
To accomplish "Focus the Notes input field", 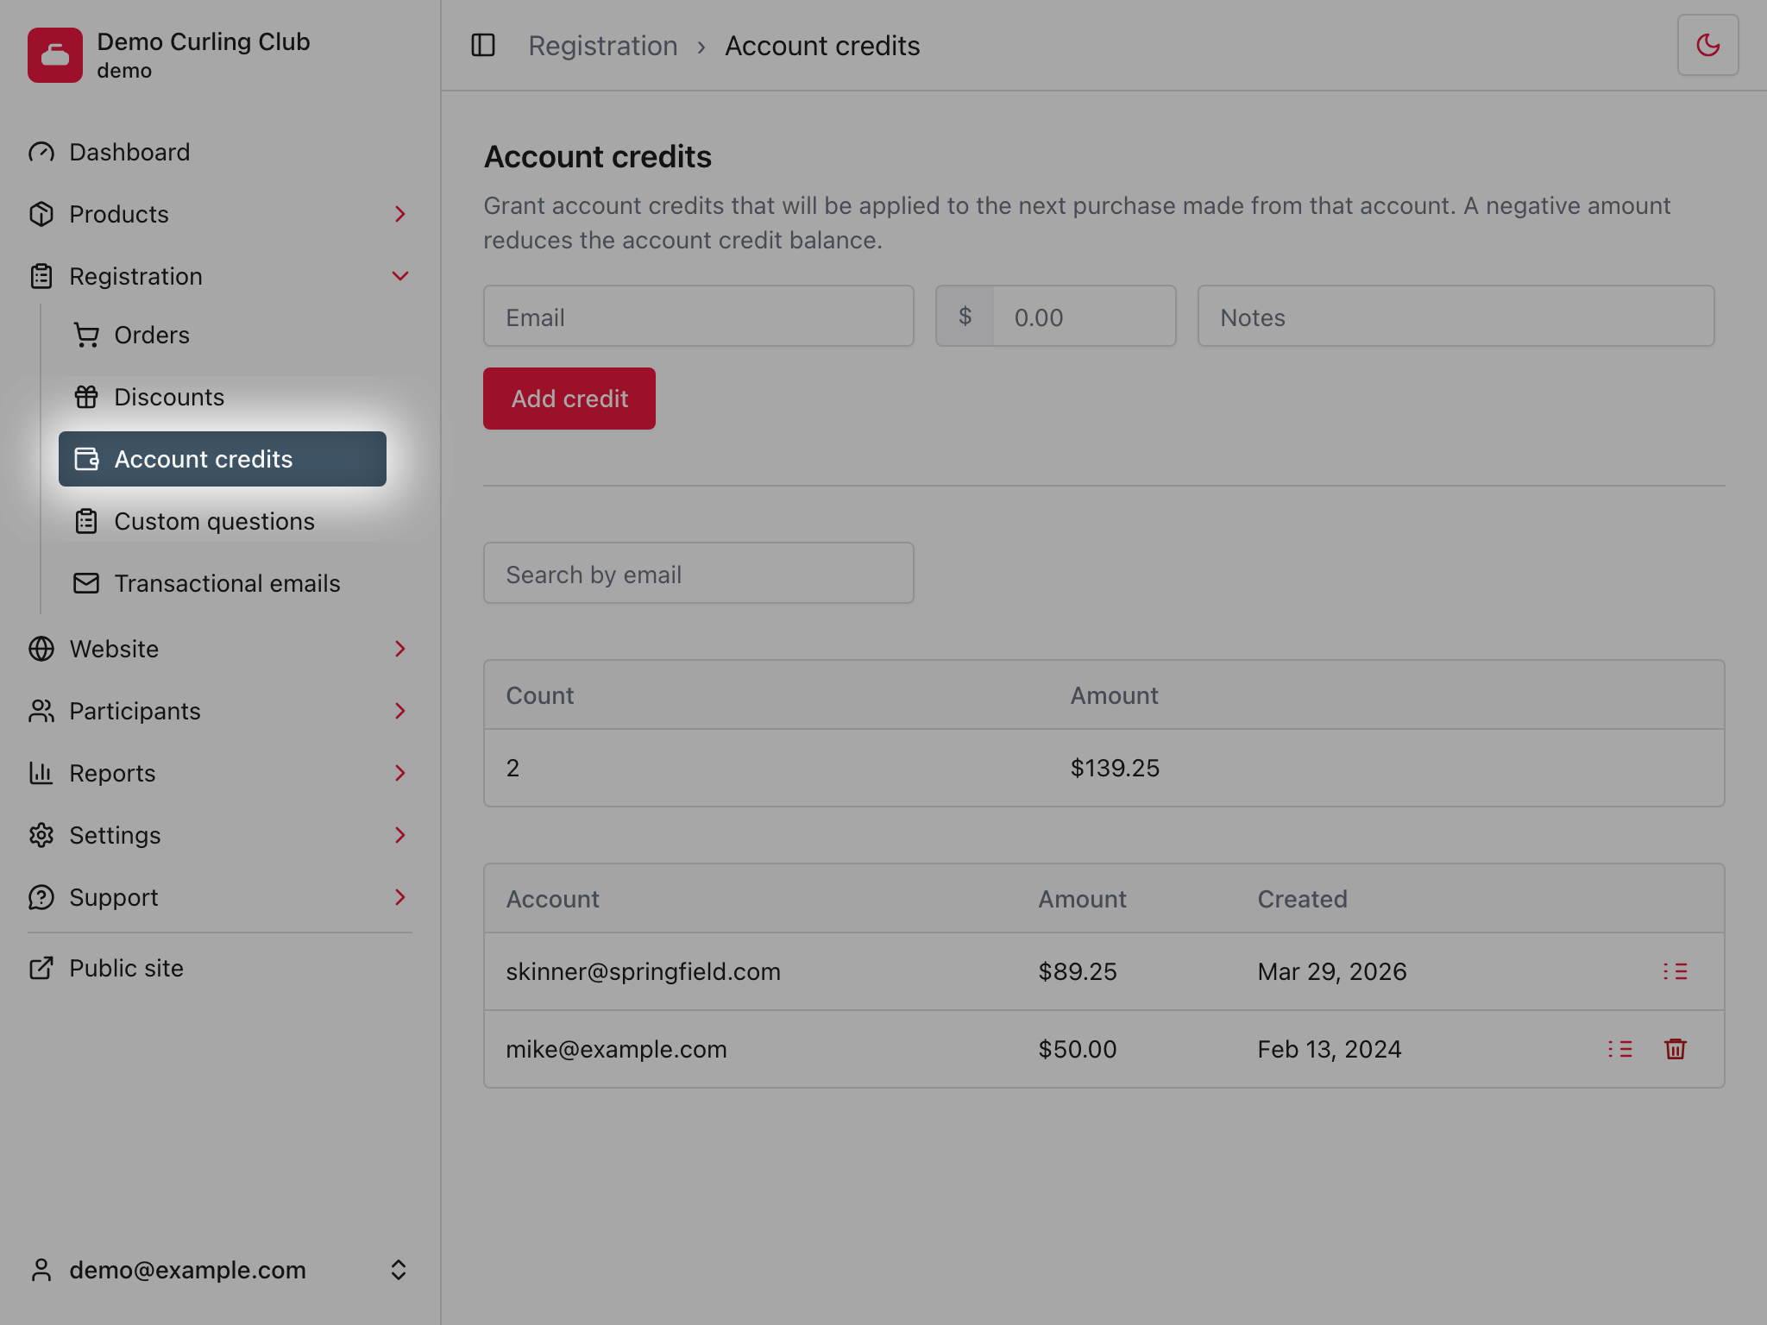I will click(1456, 317).
